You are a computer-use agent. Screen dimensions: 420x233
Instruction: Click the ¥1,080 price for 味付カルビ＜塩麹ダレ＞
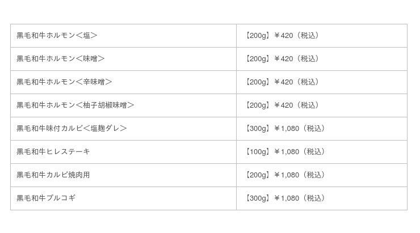pyautogui.click(x=287, y=129)
